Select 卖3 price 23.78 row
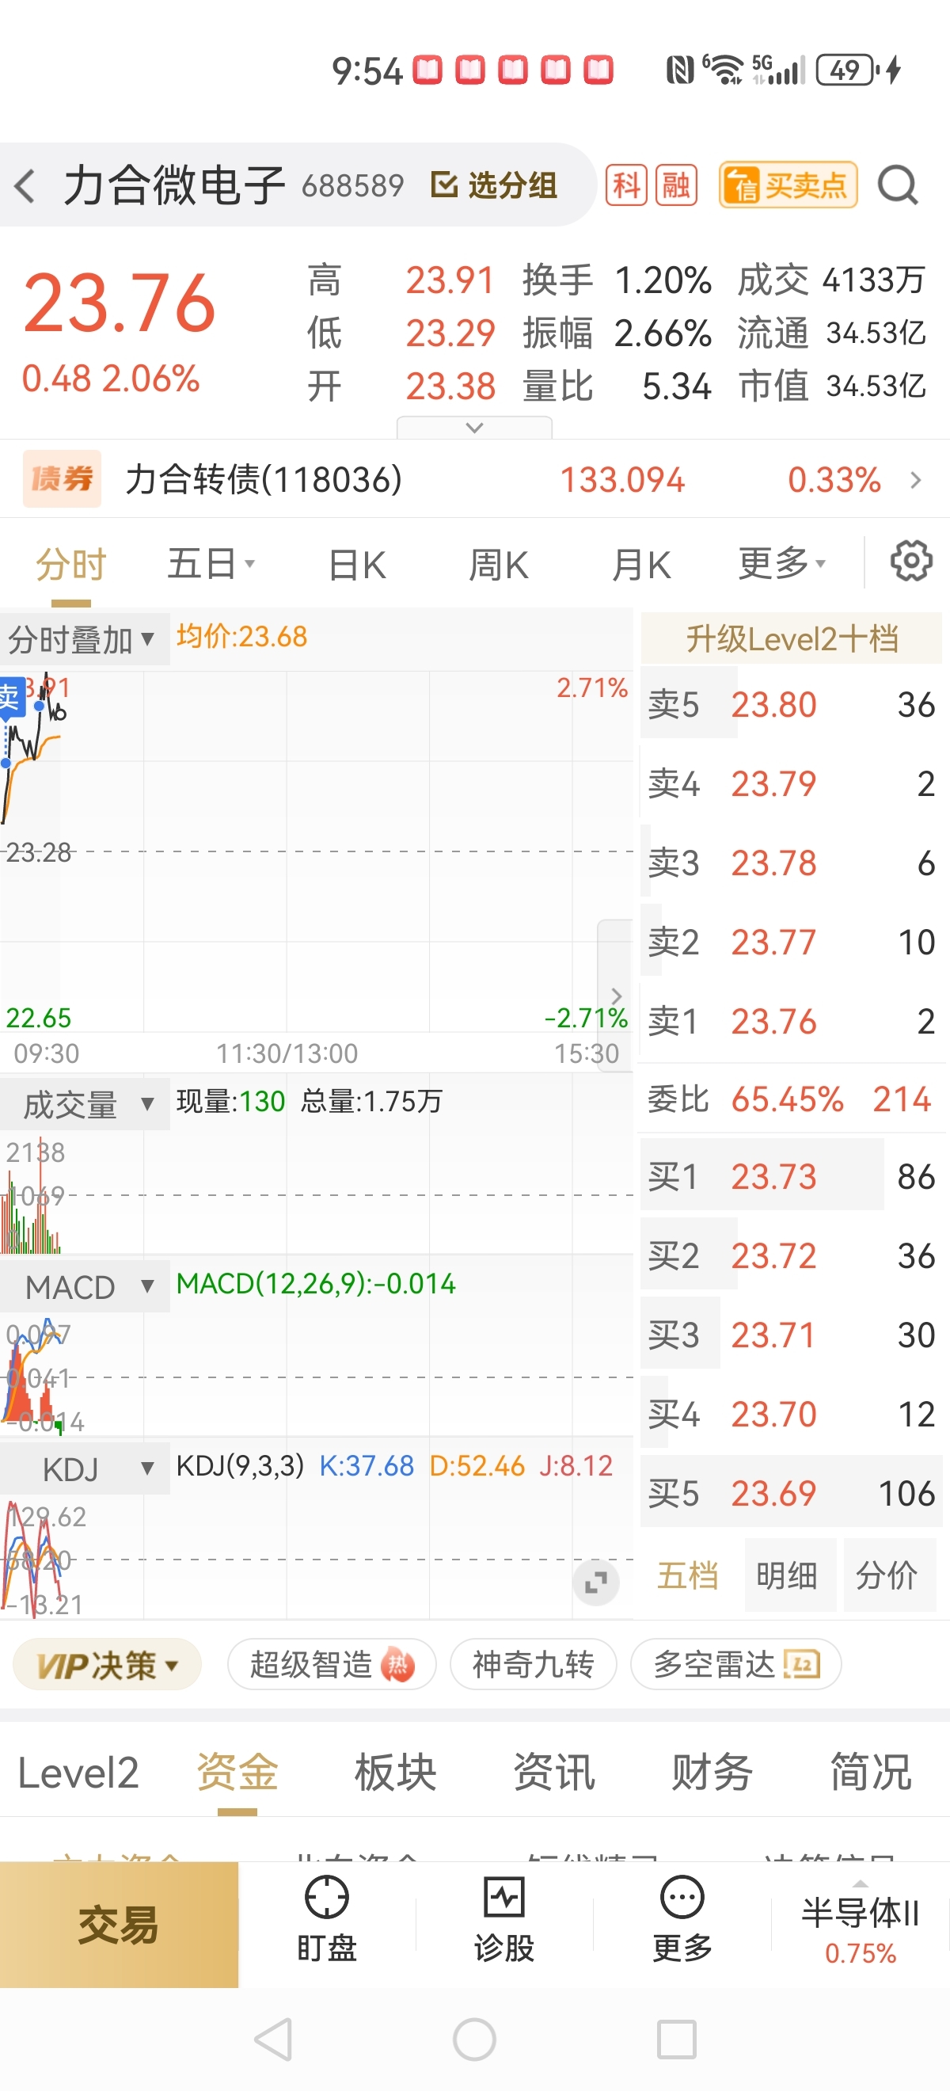This screenshot has height=2091, width=950. [x=791, y=862]
